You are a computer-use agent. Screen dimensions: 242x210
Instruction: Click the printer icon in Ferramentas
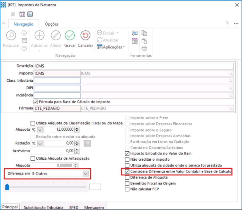[144, 48]
